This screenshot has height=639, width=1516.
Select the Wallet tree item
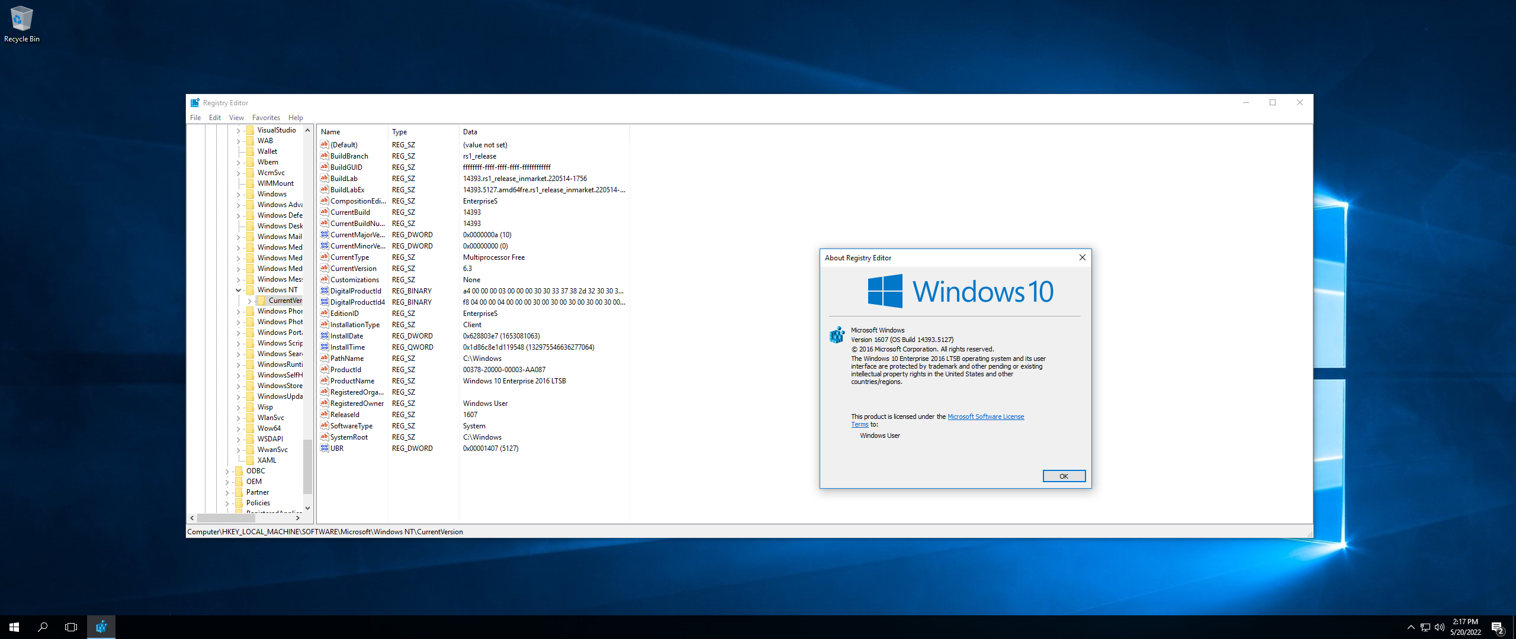coord(267,151)
